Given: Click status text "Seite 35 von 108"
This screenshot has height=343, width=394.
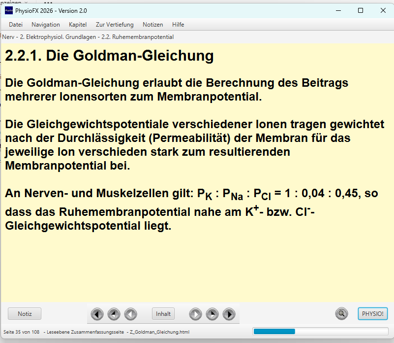Looking at the screenshot, I should (x=22, y=332).
